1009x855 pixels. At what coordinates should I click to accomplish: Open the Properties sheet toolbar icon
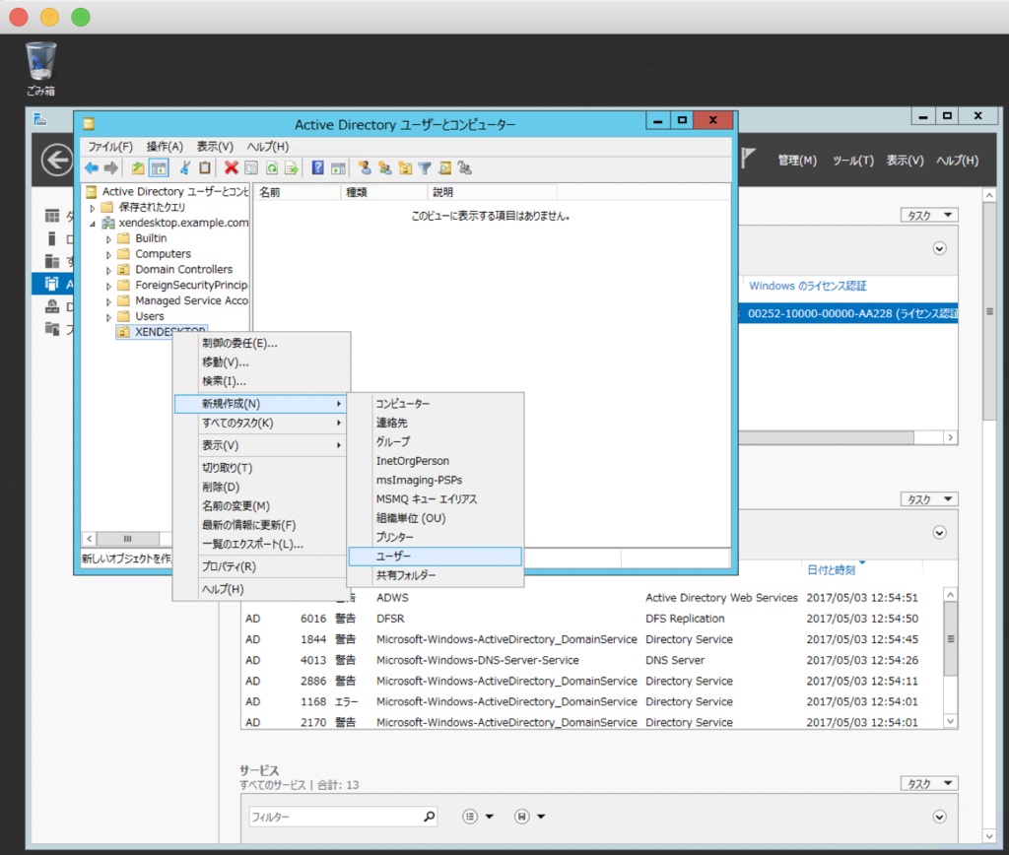[251, 168]
